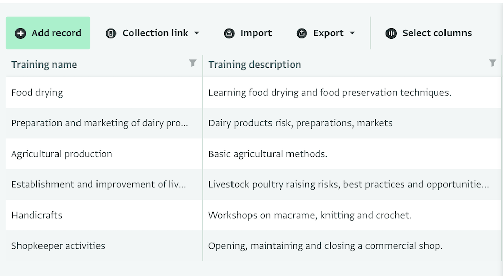This screenshot has width=503, height=276.
Task: Click the Export upload icon
Action: pos(302,33)
